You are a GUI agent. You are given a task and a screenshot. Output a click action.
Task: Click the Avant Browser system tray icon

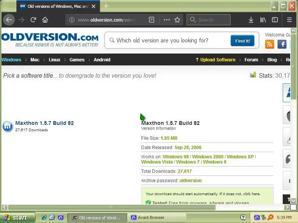(x=257, y=217)
